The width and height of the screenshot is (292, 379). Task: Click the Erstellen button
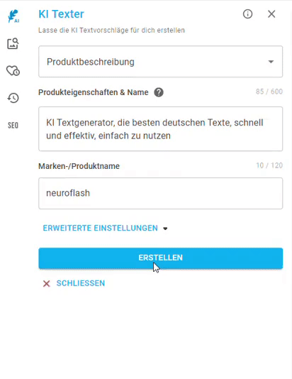pos(160,258)
